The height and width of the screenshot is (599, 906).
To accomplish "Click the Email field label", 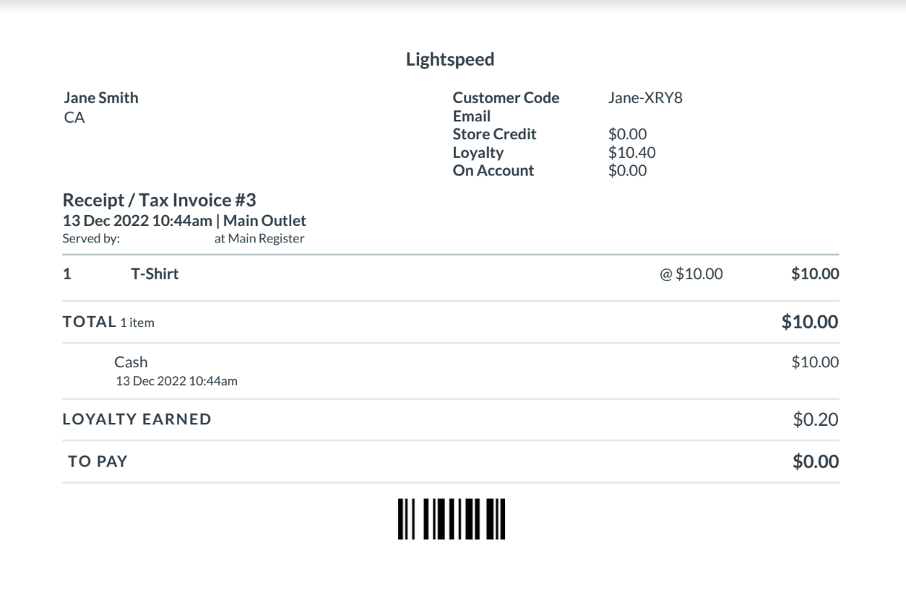I will click(x=472, y=116).
